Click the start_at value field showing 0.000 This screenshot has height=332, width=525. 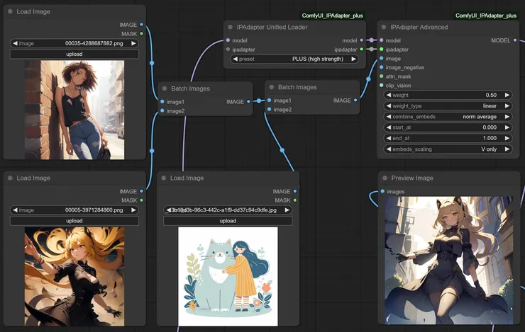coord(448,127)
